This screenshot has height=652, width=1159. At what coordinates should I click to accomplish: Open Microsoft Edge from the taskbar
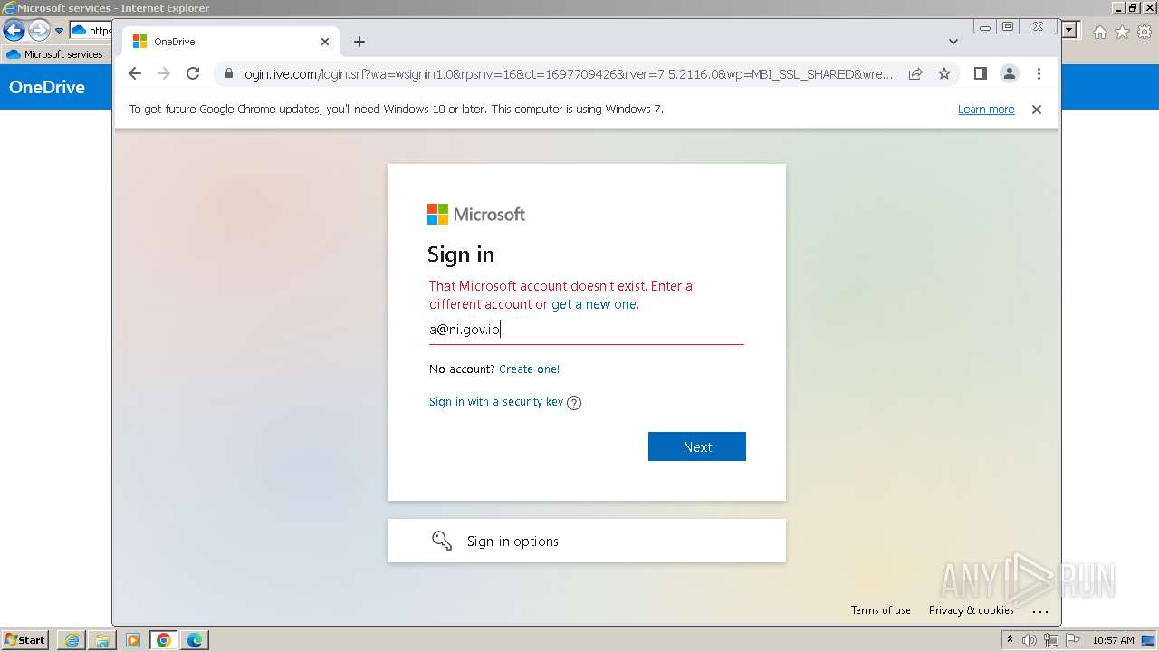[x=195, y=640]
